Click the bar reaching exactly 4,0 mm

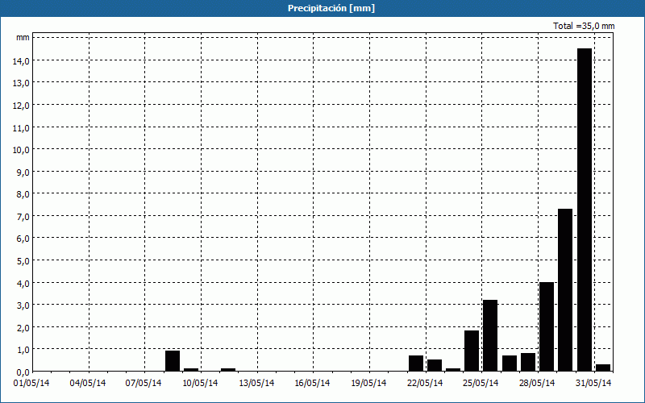tap(547, 326)
